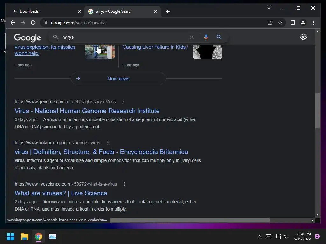Open Causing Liver Failure in Kids article
This screenshot has height=244, width=326.
[x=155, y=47]
